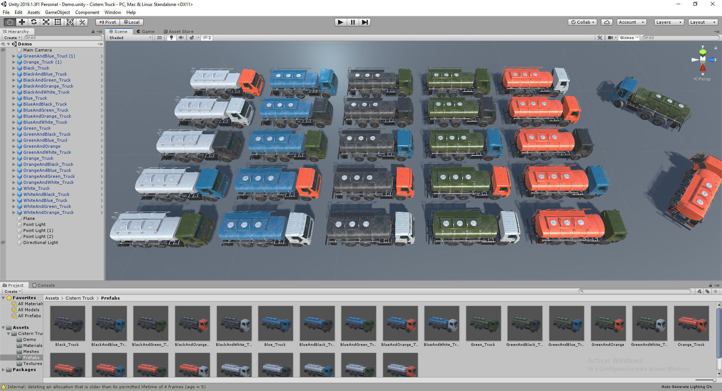
Task: Select Main Camera in Hierarchy
Action: 38,50
